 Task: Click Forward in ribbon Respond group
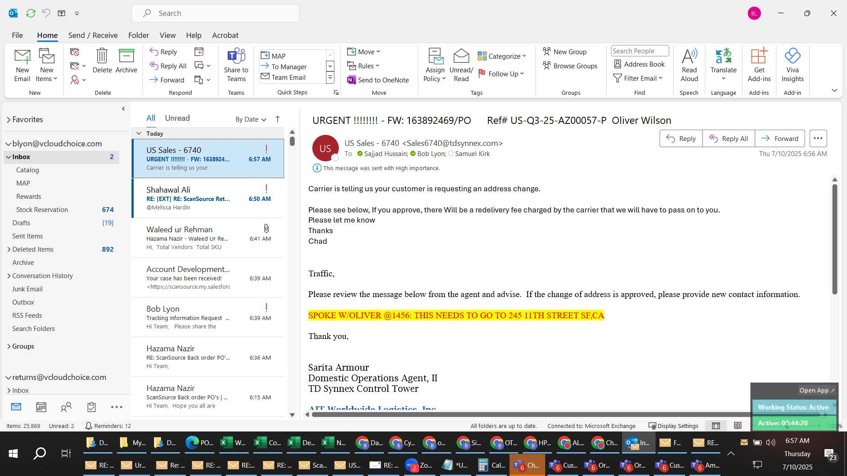(x=167, y=80)
